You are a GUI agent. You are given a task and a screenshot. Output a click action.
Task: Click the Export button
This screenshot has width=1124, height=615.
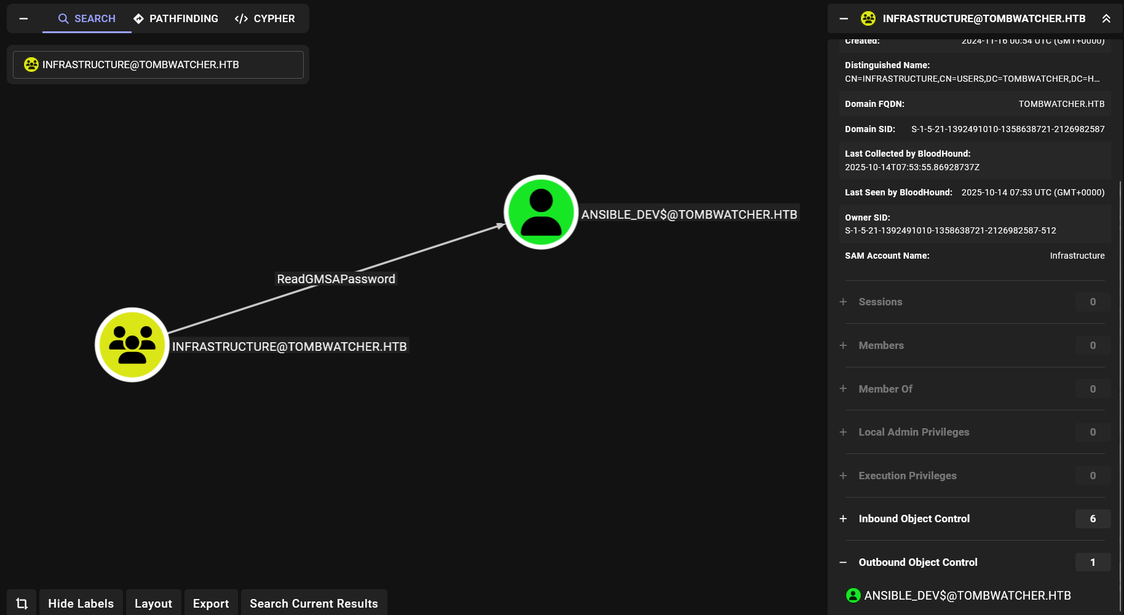[x=211, y=603]
